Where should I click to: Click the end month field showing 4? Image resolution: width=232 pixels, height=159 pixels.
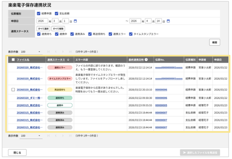point(148,21)
